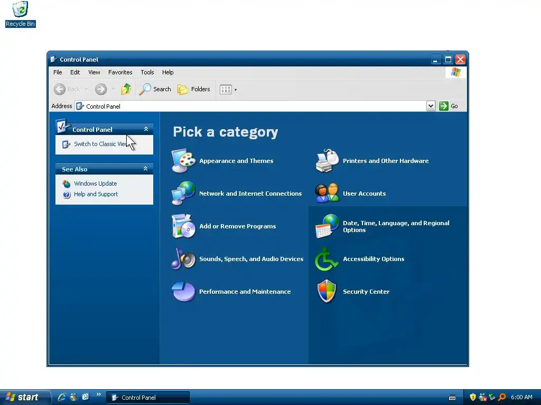This screenshot has height=405, width=541.
Task: Click the 6:00 AM taskbar clock
Action: pyautogui.click(x=521, y=397)
